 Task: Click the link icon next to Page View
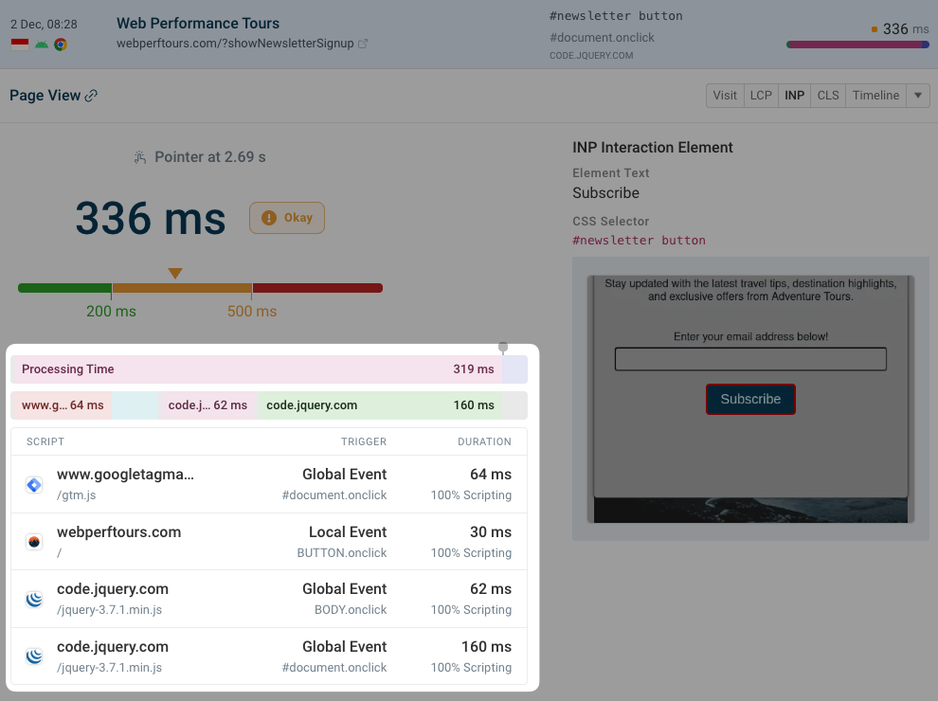pos(92,95)
